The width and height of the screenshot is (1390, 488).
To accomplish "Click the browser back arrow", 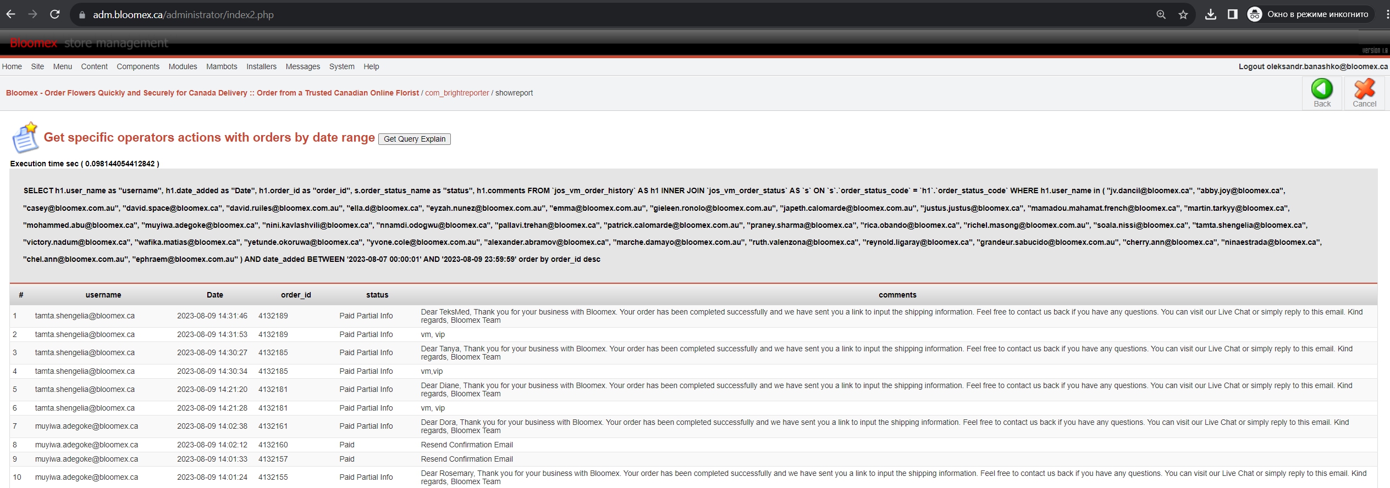I will pyautogui.click(x=10, y=14).
